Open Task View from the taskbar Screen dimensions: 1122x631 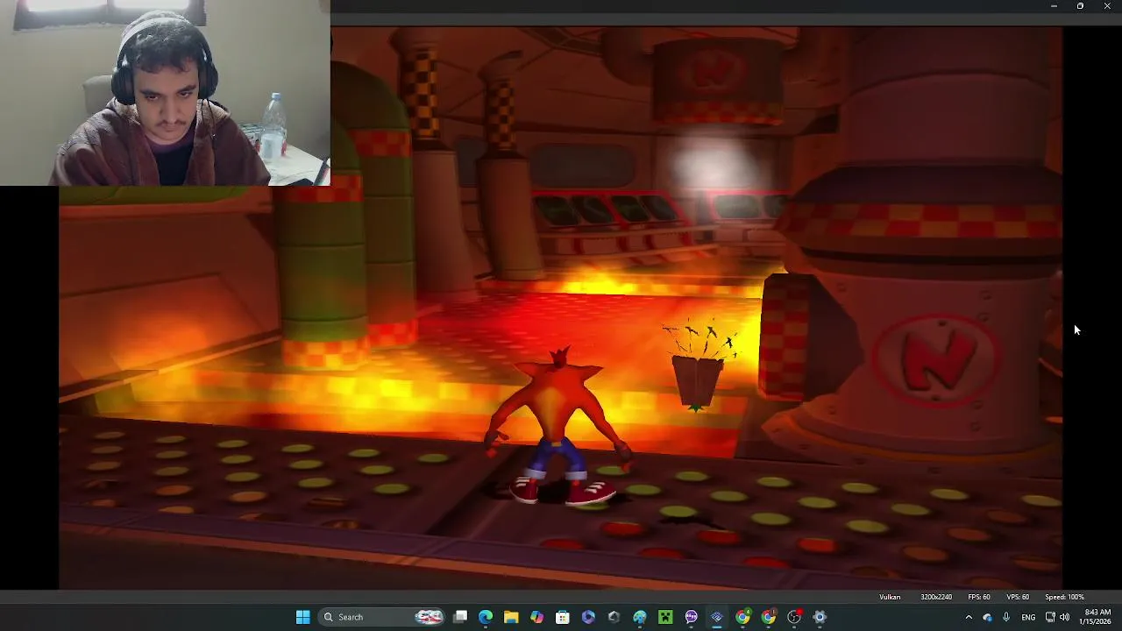tap(460, 617)
